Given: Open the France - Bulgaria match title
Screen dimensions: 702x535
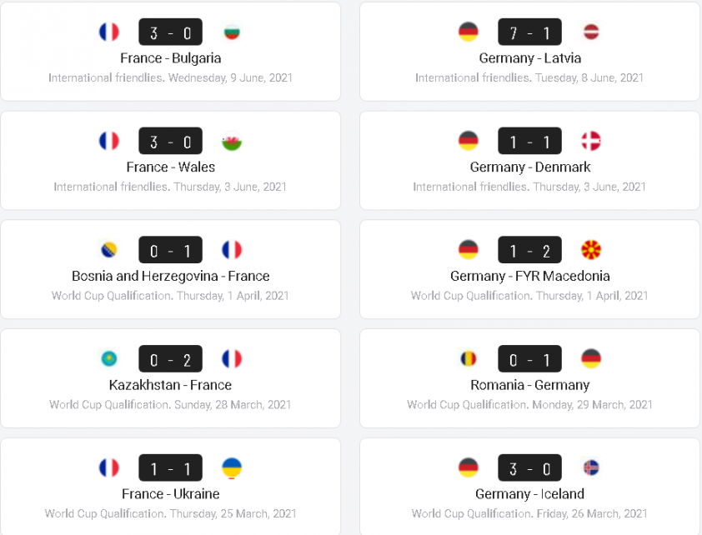Looking at the screenshot, I should point(170,58).
